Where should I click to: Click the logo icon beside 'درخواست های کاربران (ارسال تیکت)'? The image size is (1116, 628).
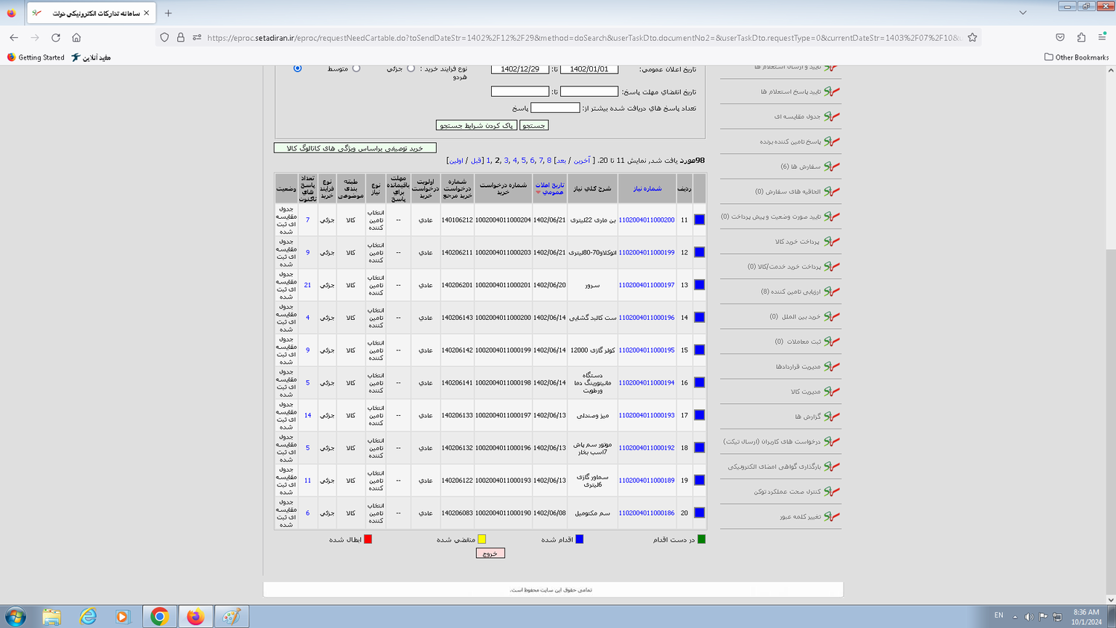click(832, 441)
